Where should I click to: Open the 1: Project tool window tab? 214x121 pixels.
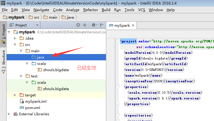(x=3, y=34)
